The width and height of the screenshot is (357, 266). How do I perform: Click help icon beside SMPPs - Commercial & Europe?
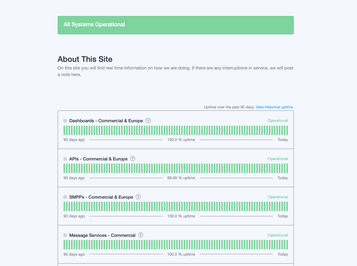coord(138,197)
